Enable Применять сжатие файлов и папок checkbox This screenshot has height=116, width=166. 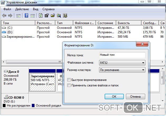[69, 85]
